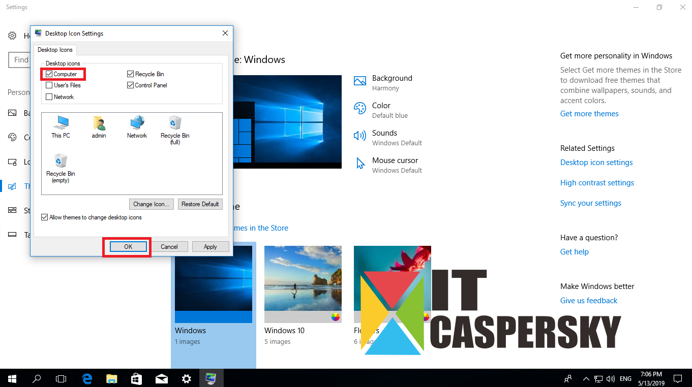Click the Color palette icon in Settings
The width and height of the screenshot is (692, 387).
point(360,109)
